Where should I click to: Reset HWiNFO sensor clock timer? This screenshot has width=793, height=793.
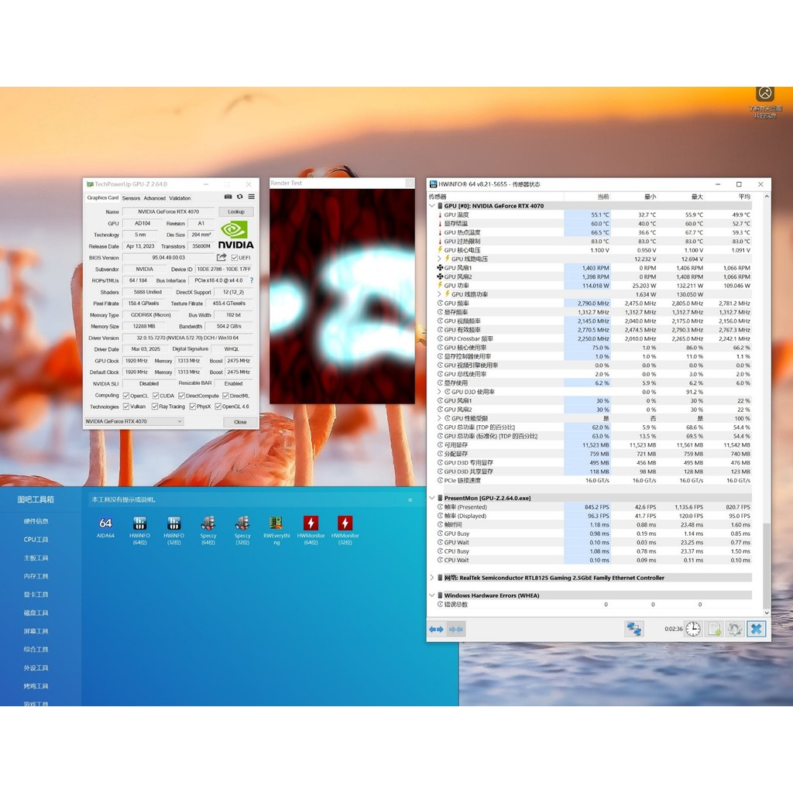tap(693, 629)
